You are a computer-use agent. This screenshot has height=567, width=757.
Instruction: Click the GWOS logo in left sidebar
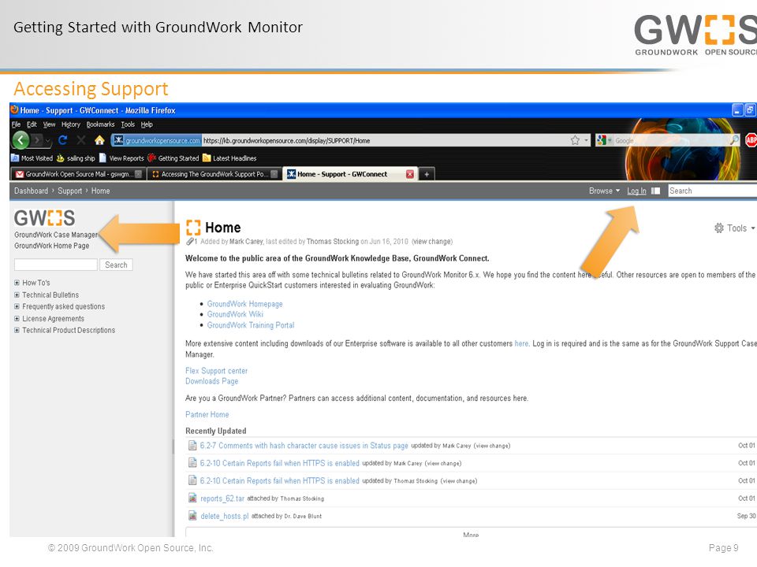[x=44, y=218]
